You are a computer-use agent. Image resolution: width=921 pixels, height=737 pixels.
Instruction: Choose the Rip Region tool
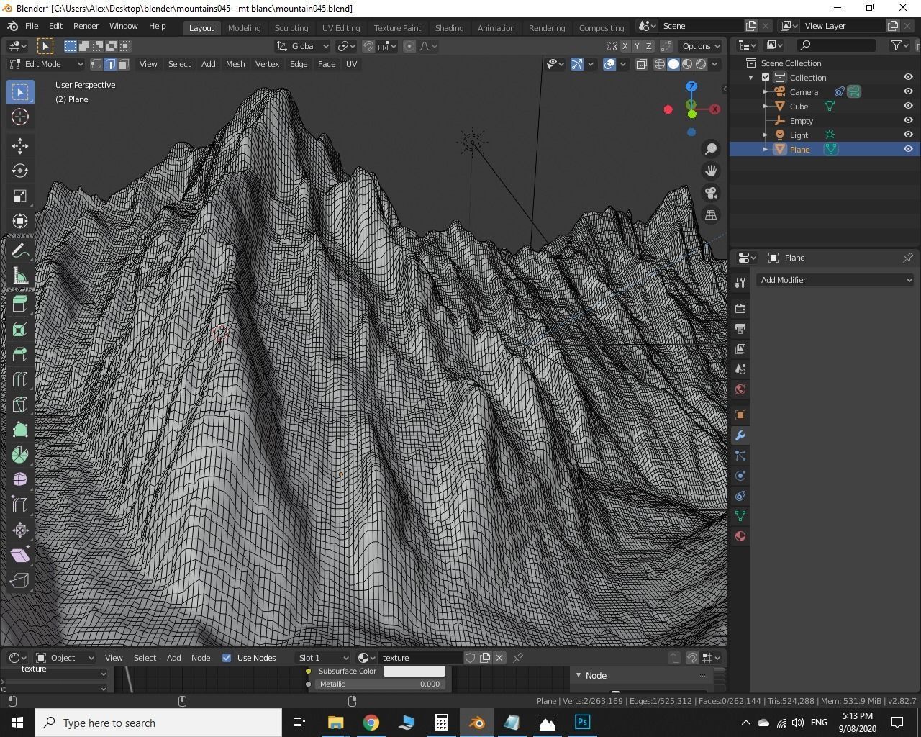coord(19,581)
